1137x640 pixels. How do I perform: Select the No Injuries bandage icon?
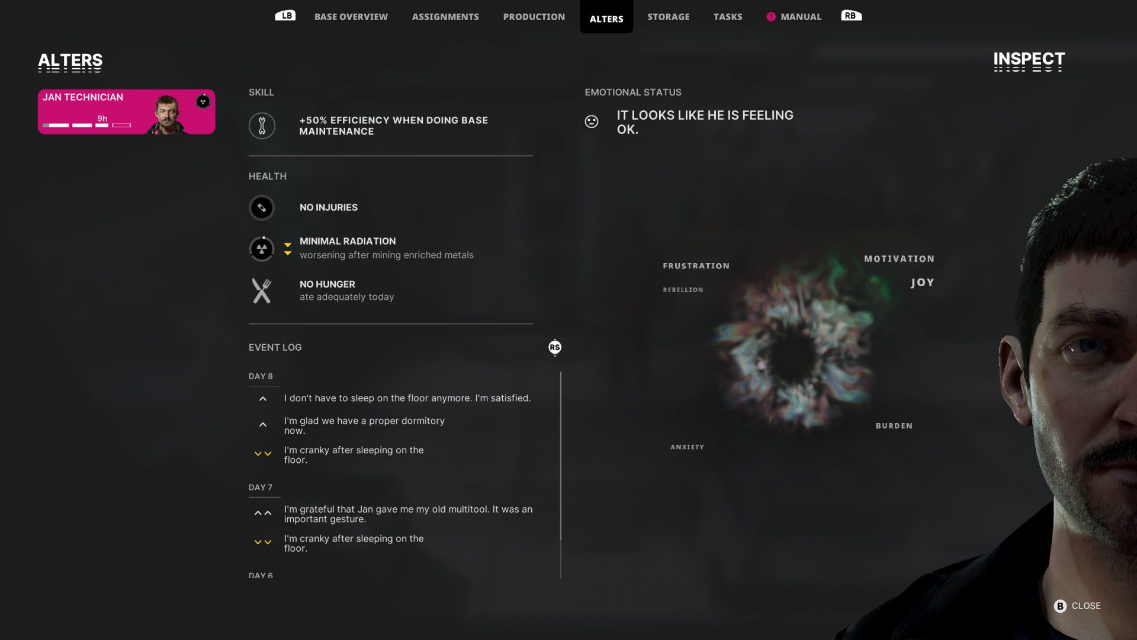click(x=262, y=208)
